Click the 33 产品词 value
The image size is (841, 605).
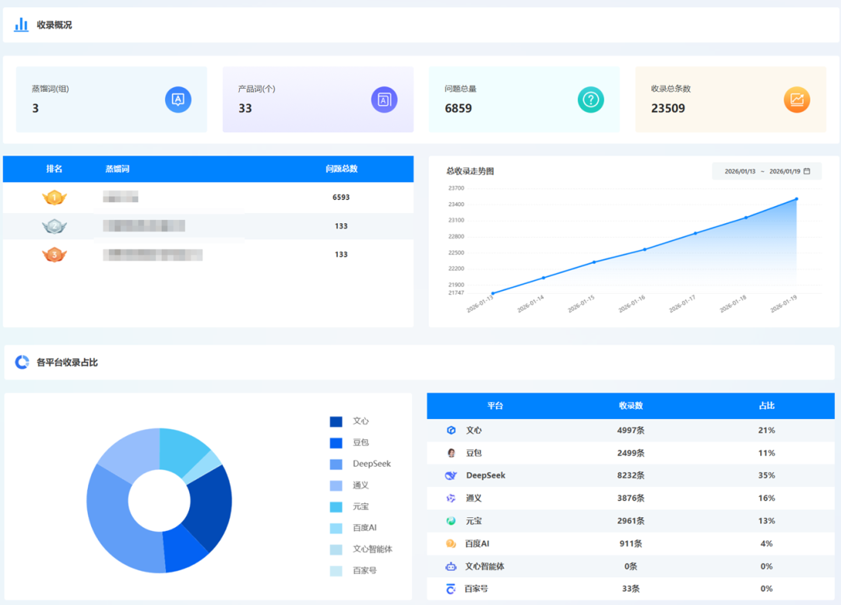(x=245, y=109)
